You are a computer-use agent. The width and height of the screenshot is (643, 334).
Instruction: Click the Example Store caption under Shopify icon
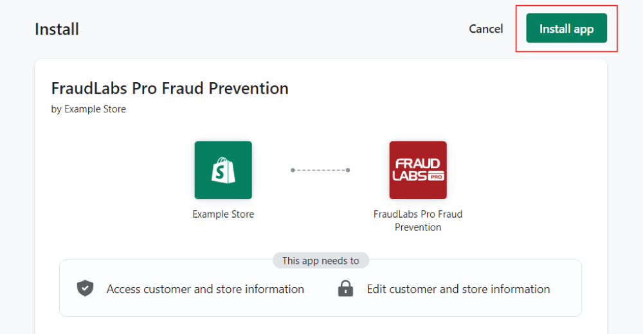(x=223, y=214)
